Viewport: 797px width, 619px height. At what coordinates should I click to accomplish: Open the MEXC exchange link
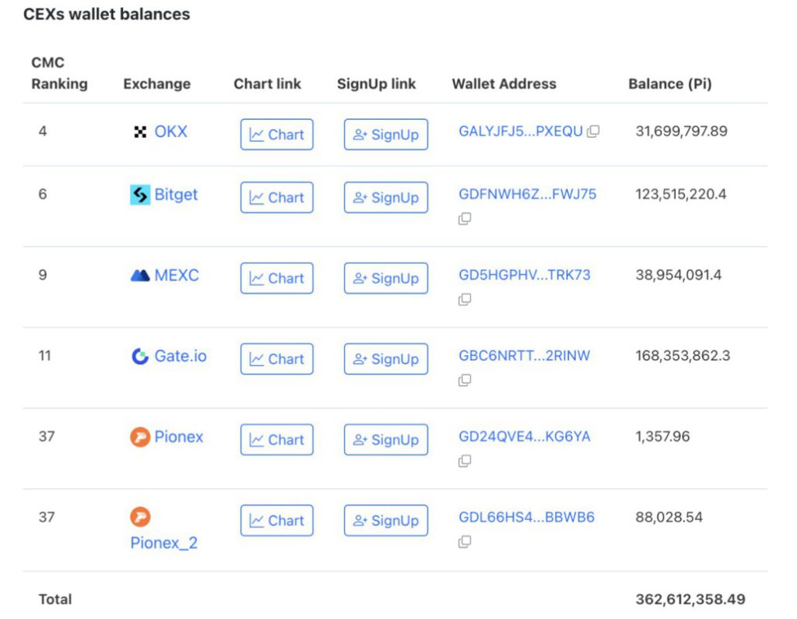(177, 275)
